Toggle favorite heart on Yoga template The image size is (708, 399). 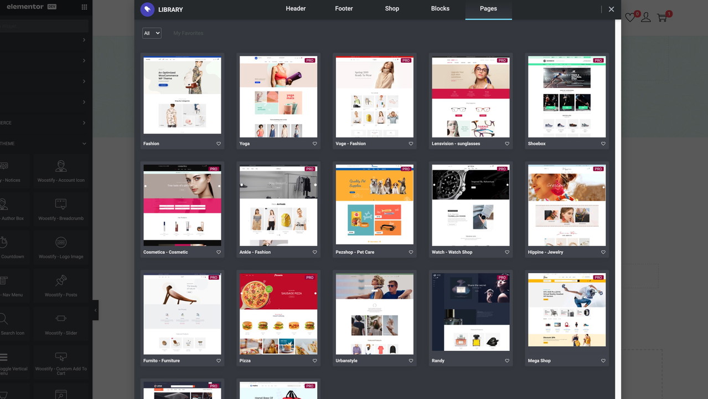[x=315, y=144]
